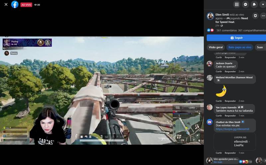Viewport: 266px width, 165px height.
Task: Click Responder under the banana sticker
Action: pyautogui.click(x=230, y=101)
